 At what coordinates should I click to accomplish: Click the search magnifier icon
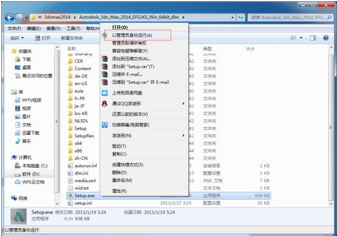click(x=329, y=18)
